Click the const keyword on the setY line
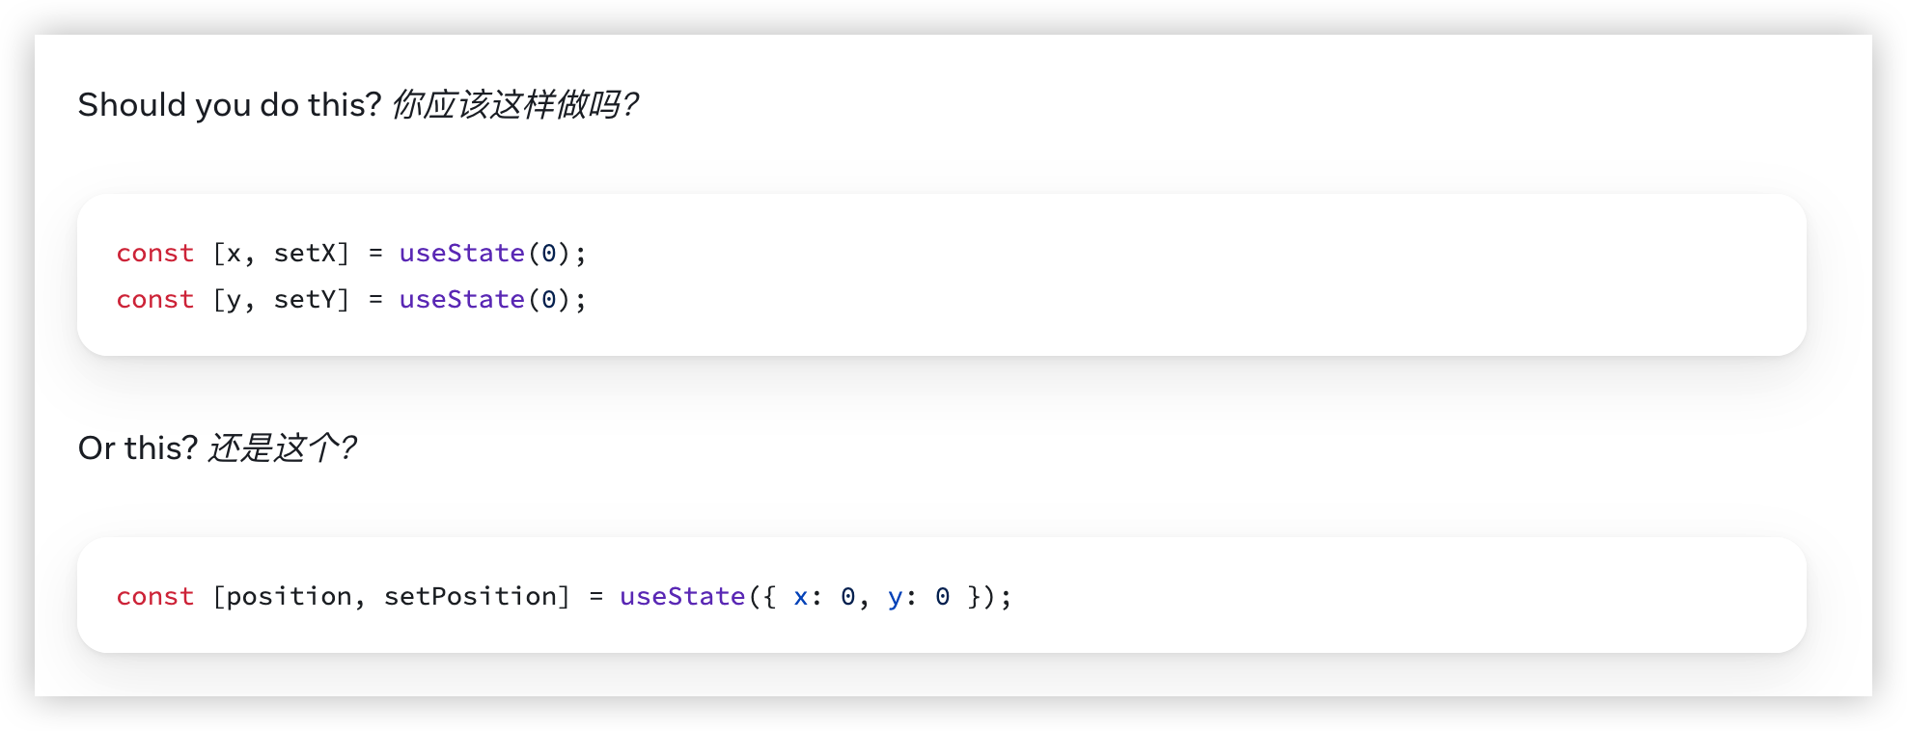The height and width of the screenshot is (731, 1907). pos(154,299)
